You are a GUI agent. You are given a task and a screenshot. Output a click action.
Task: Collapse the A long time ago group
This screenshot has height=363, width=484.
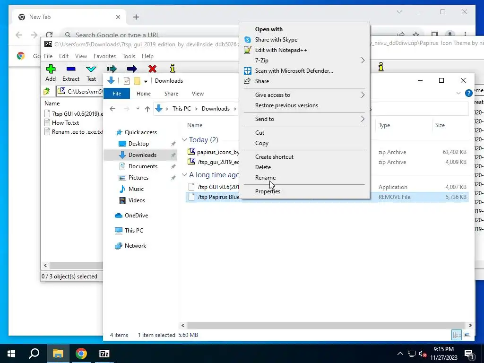(185, 175)
